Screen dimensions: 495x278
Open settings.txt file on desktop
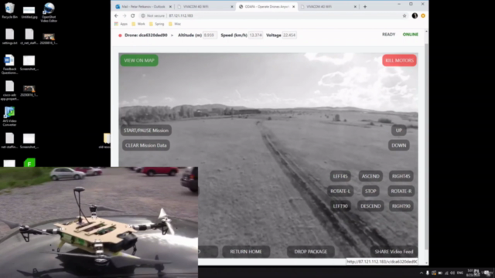click(9, 36)
